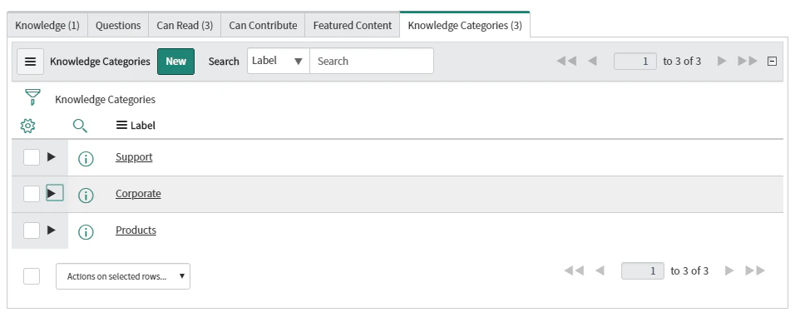Expand the Support row hierarchy
Screen dimensions: 800x332
tap(51, 156)
